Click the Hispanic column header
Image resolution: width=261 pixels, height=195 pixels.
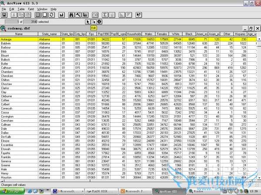240,34
